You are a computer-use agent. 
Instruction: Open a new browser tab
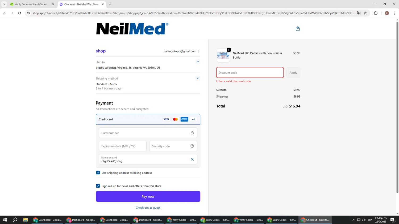click(110, 4)
